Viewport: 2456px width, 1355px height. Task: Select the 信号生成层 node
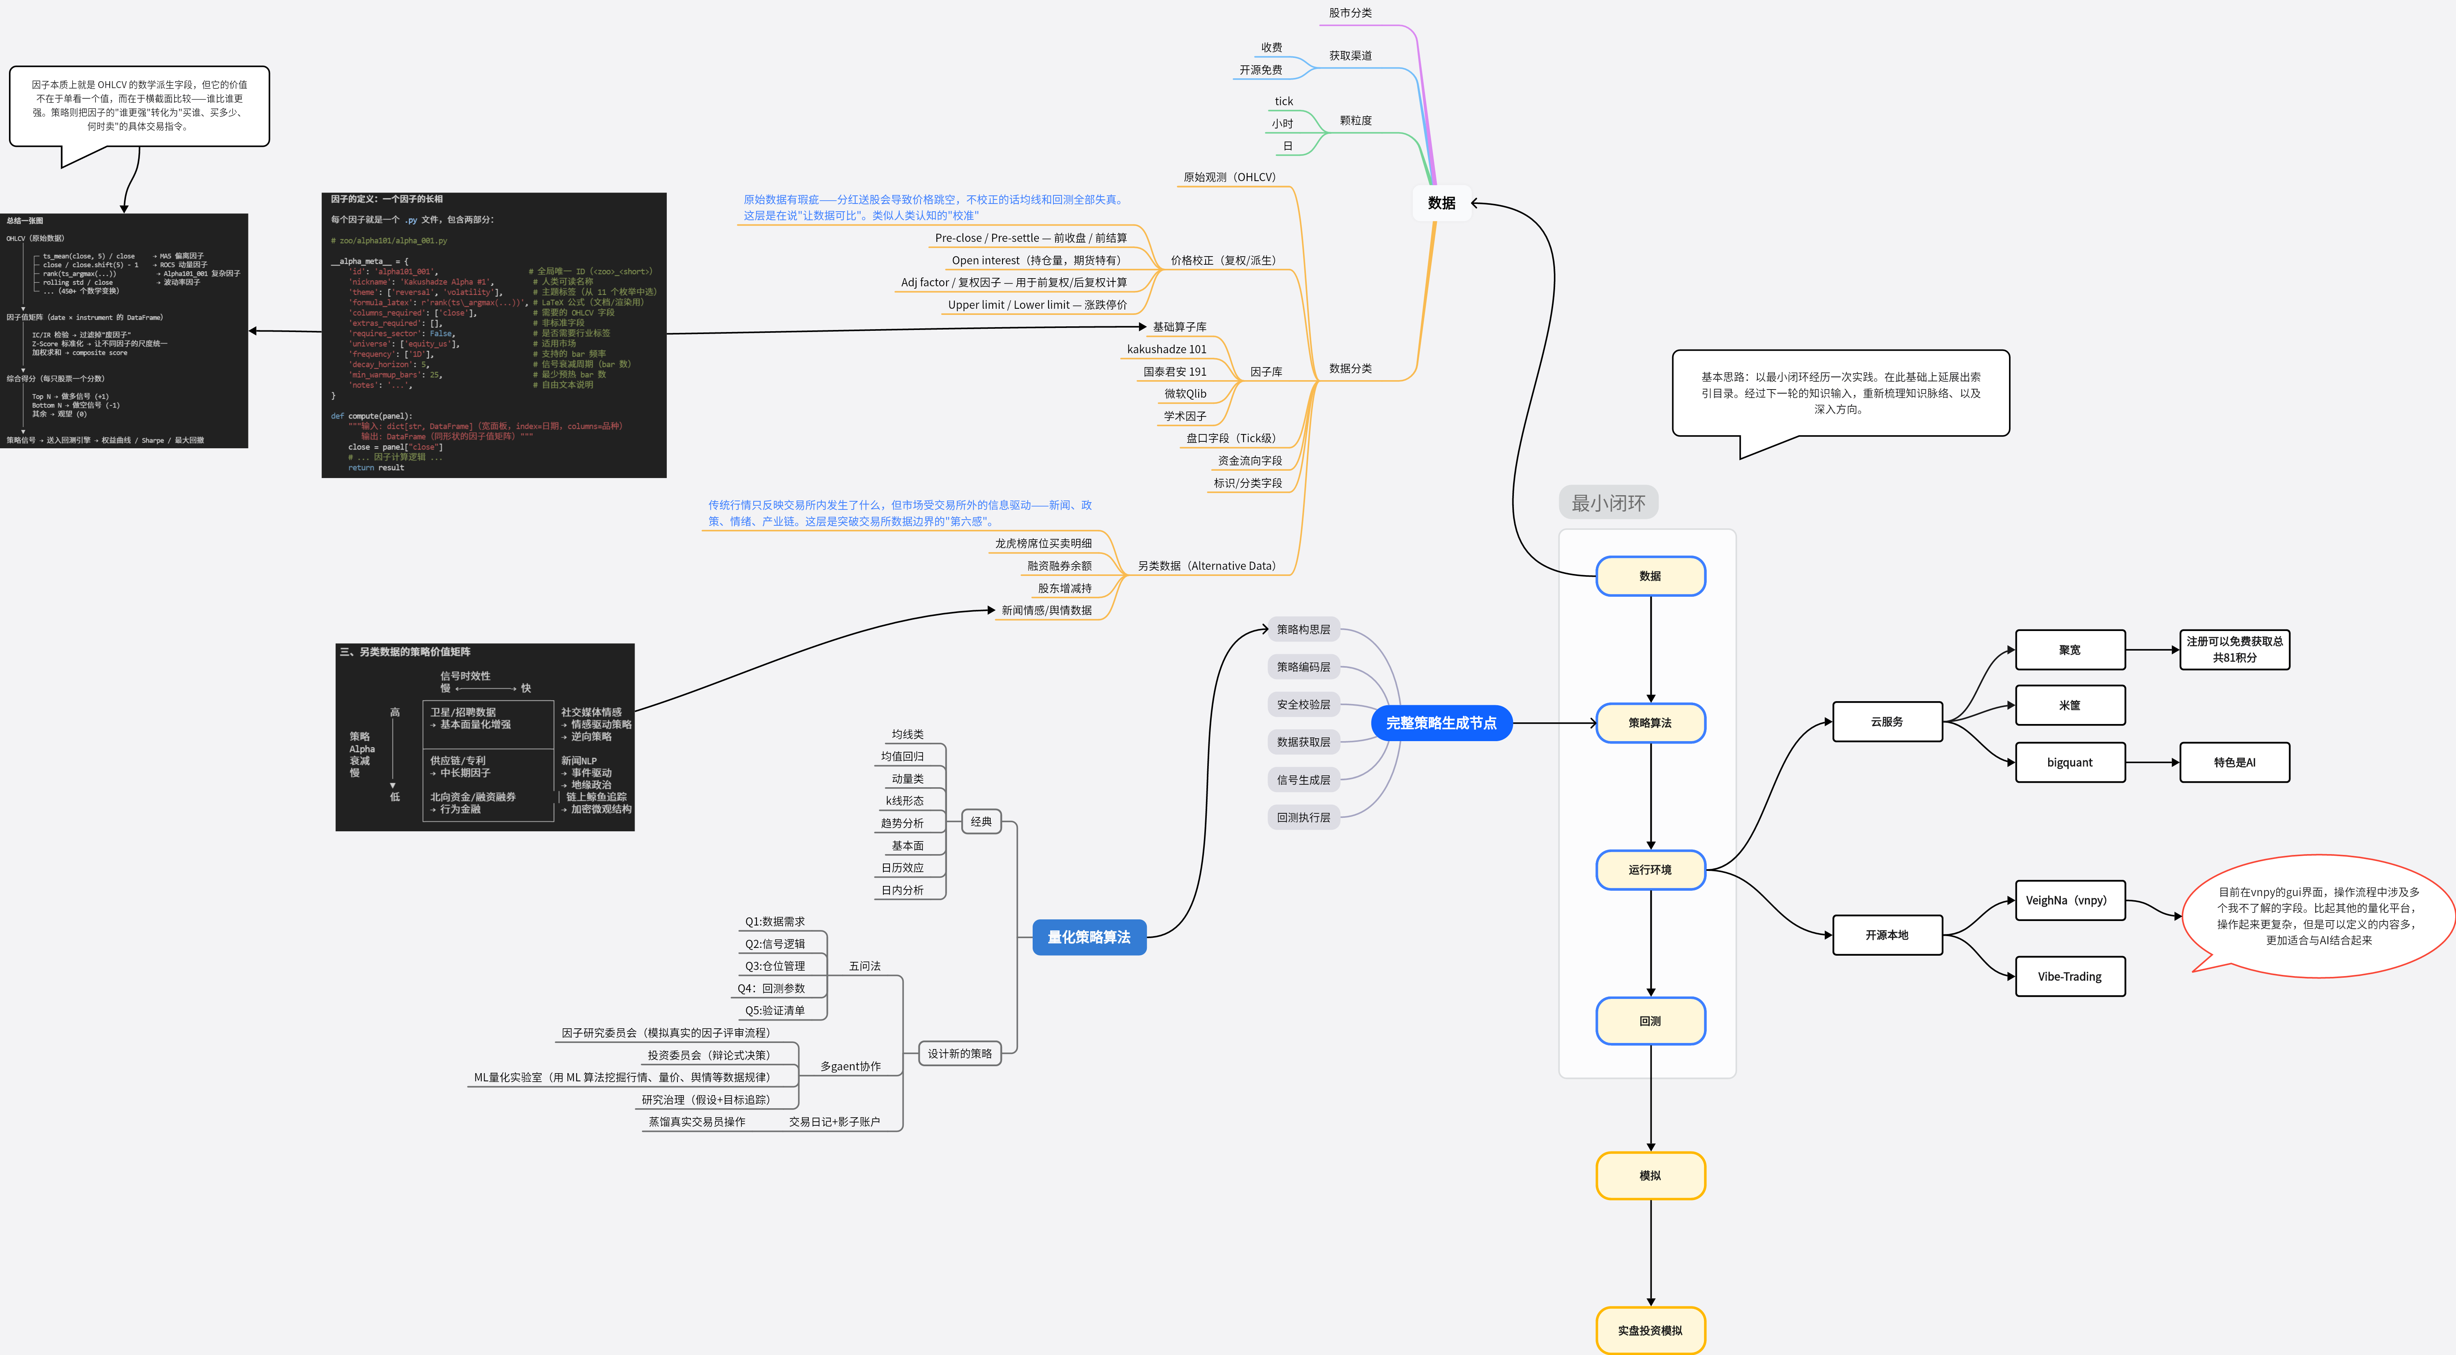1303,780
